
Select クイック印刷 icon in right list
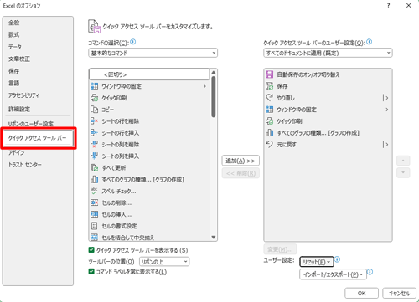click(269, 121)
